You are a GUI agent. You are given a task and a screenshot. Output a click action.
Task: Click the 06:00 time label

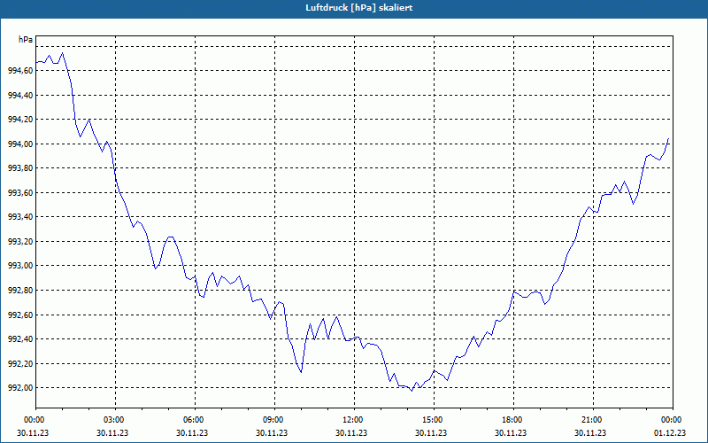(x=195, y=420)
